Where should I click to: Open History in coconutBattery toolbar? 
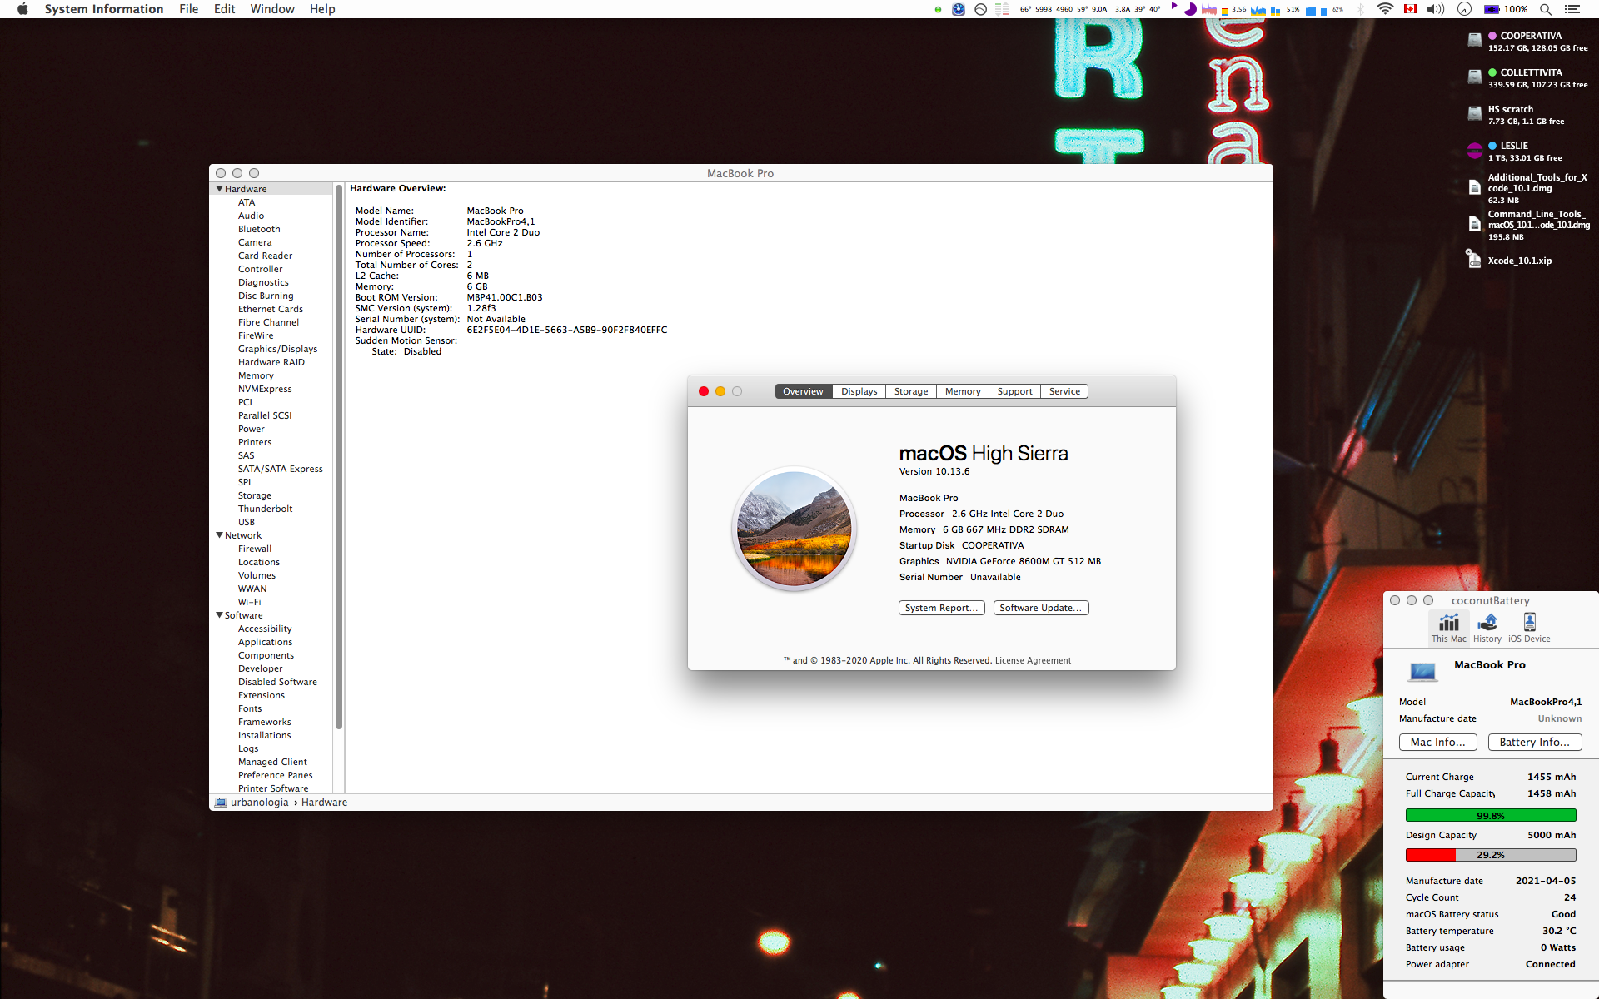[1487, 628]
